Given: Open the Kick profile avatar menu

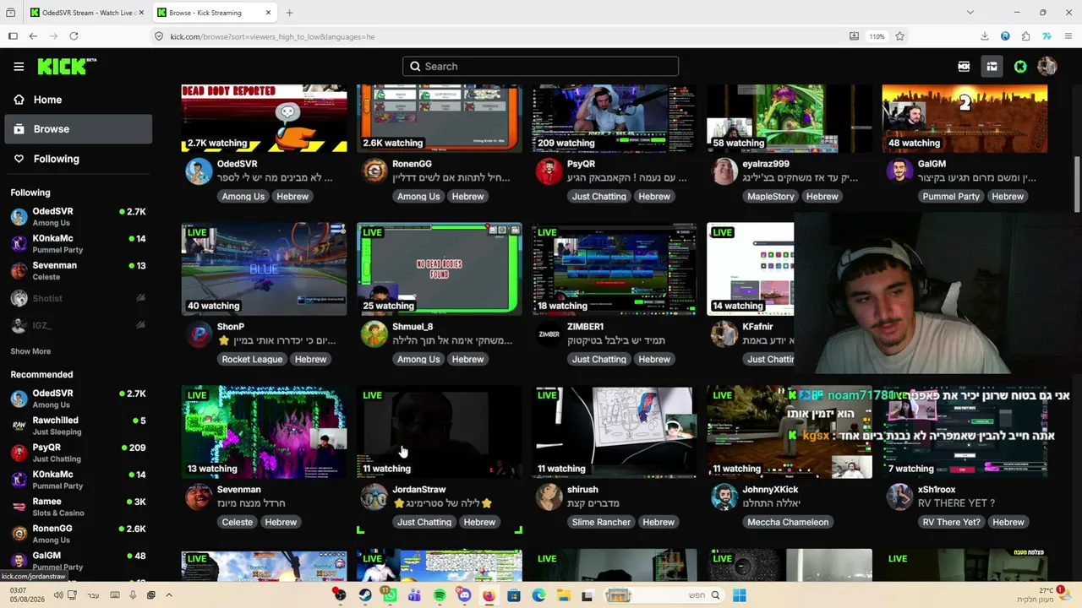Looking at the screenshot, I should pyautogui.click(x=1046, y=67).
